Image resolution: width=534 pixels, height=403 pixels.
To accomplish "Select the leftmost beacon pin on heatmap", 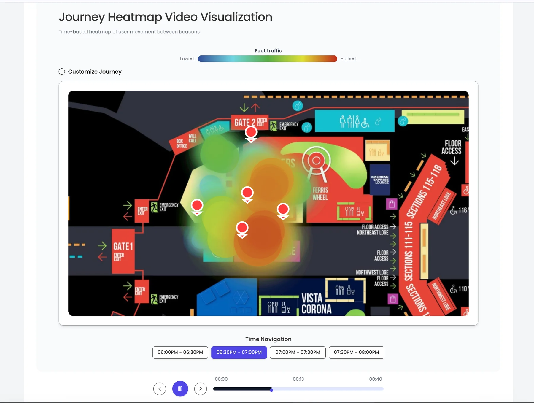I will click(x=197, y=207).
